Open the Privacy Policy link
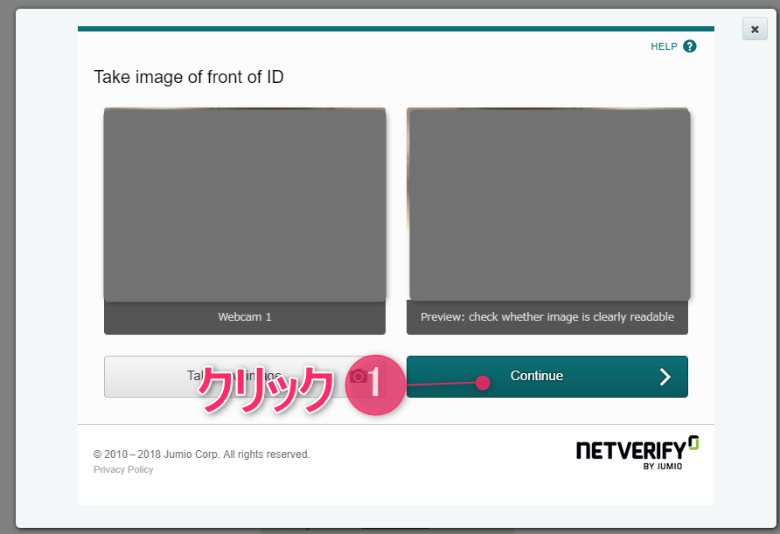Image resolution: width=780 pixels, height=534 pixels. (x=123, y=469)
